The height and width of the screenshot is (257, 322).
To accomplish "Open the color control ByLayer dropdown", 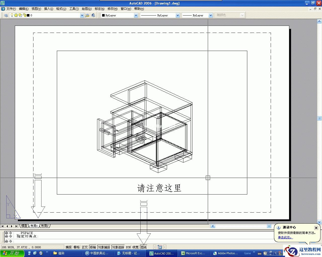I will 136,15.
